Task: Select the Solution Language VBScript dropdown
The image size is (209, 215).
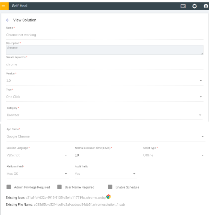Action: 66,155
